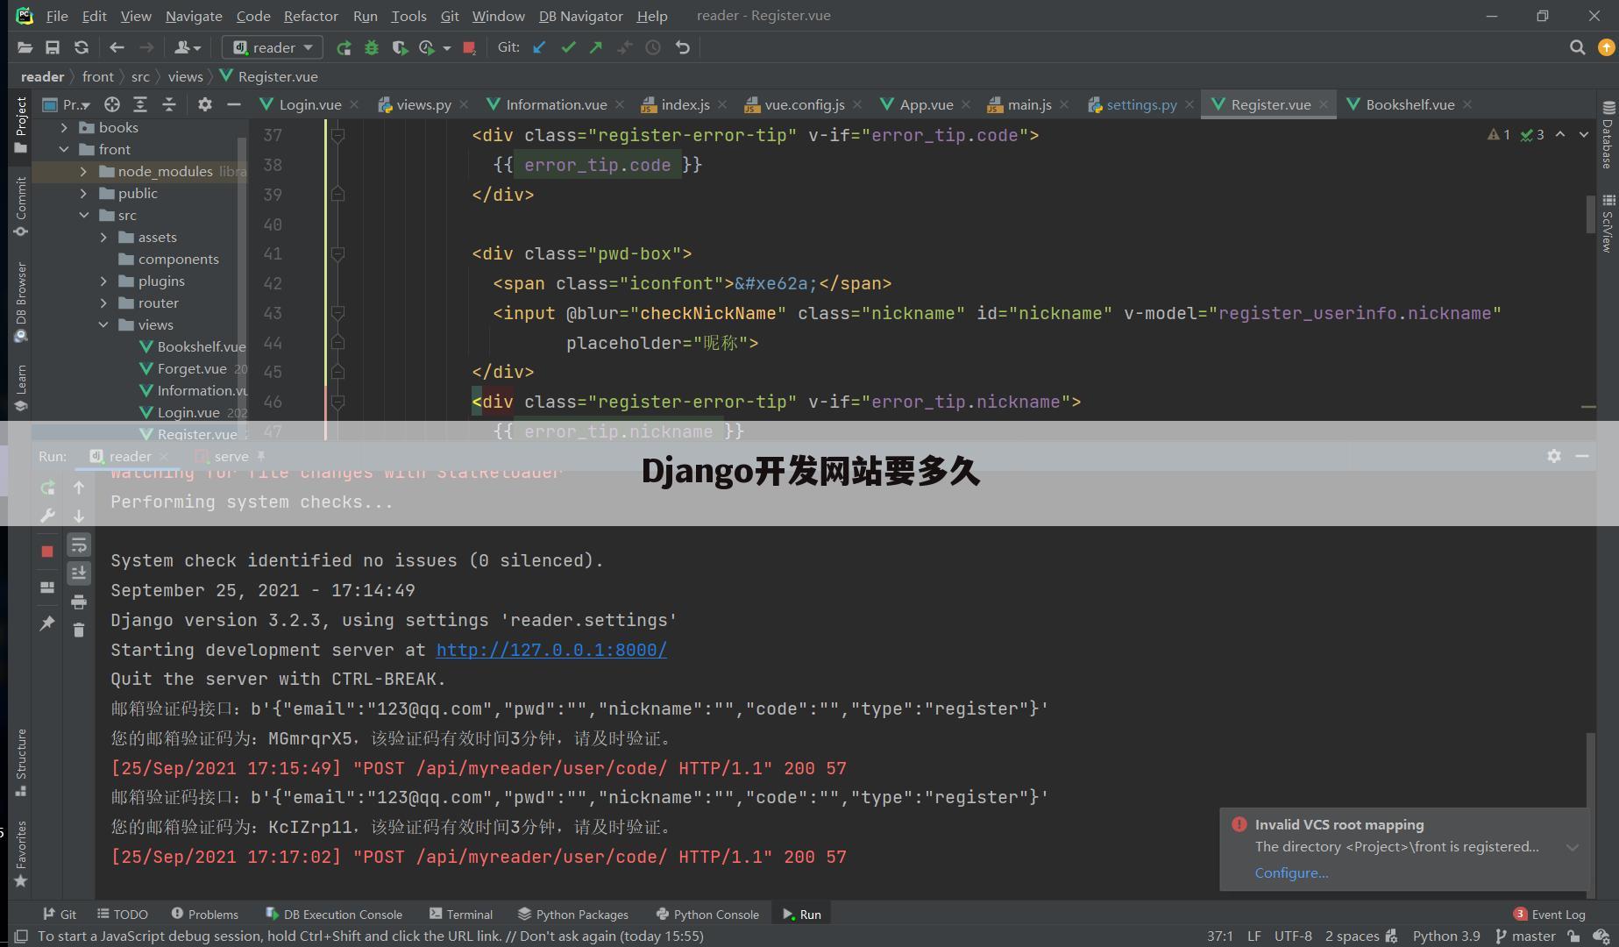Open the Terminal tool window tab

point(461,914)
